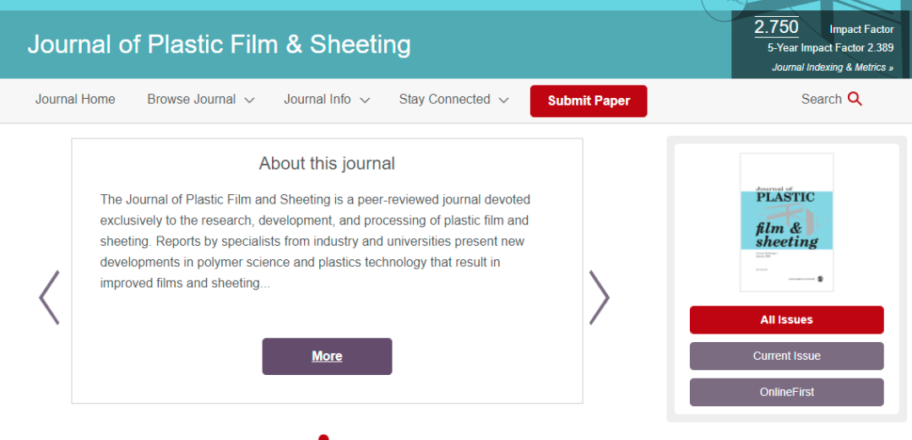This screenshot has width=912, height=440.
Task: Click the More button under About
Action: point(327,356)
